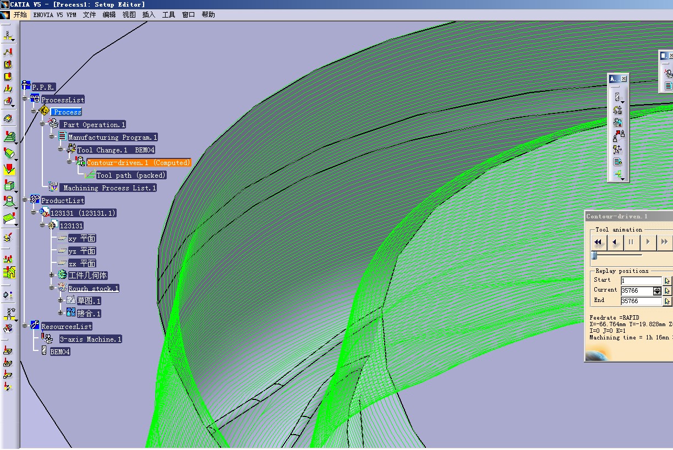
Task: Open the 文件 menu
Action: tap(89, 15)
